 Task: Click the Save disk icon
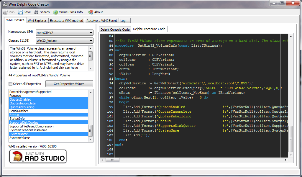coord(20,12)
